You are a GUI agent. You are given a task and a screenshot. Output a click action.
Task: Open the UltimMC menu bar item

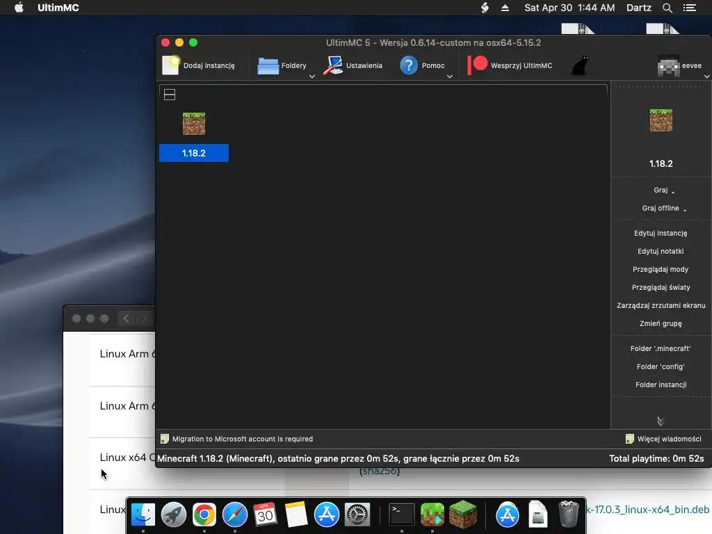[58, 7]
